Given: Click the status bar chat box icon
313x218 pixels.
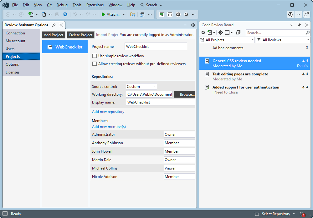Looking at the screenshot, I should (x=5, y=214).
